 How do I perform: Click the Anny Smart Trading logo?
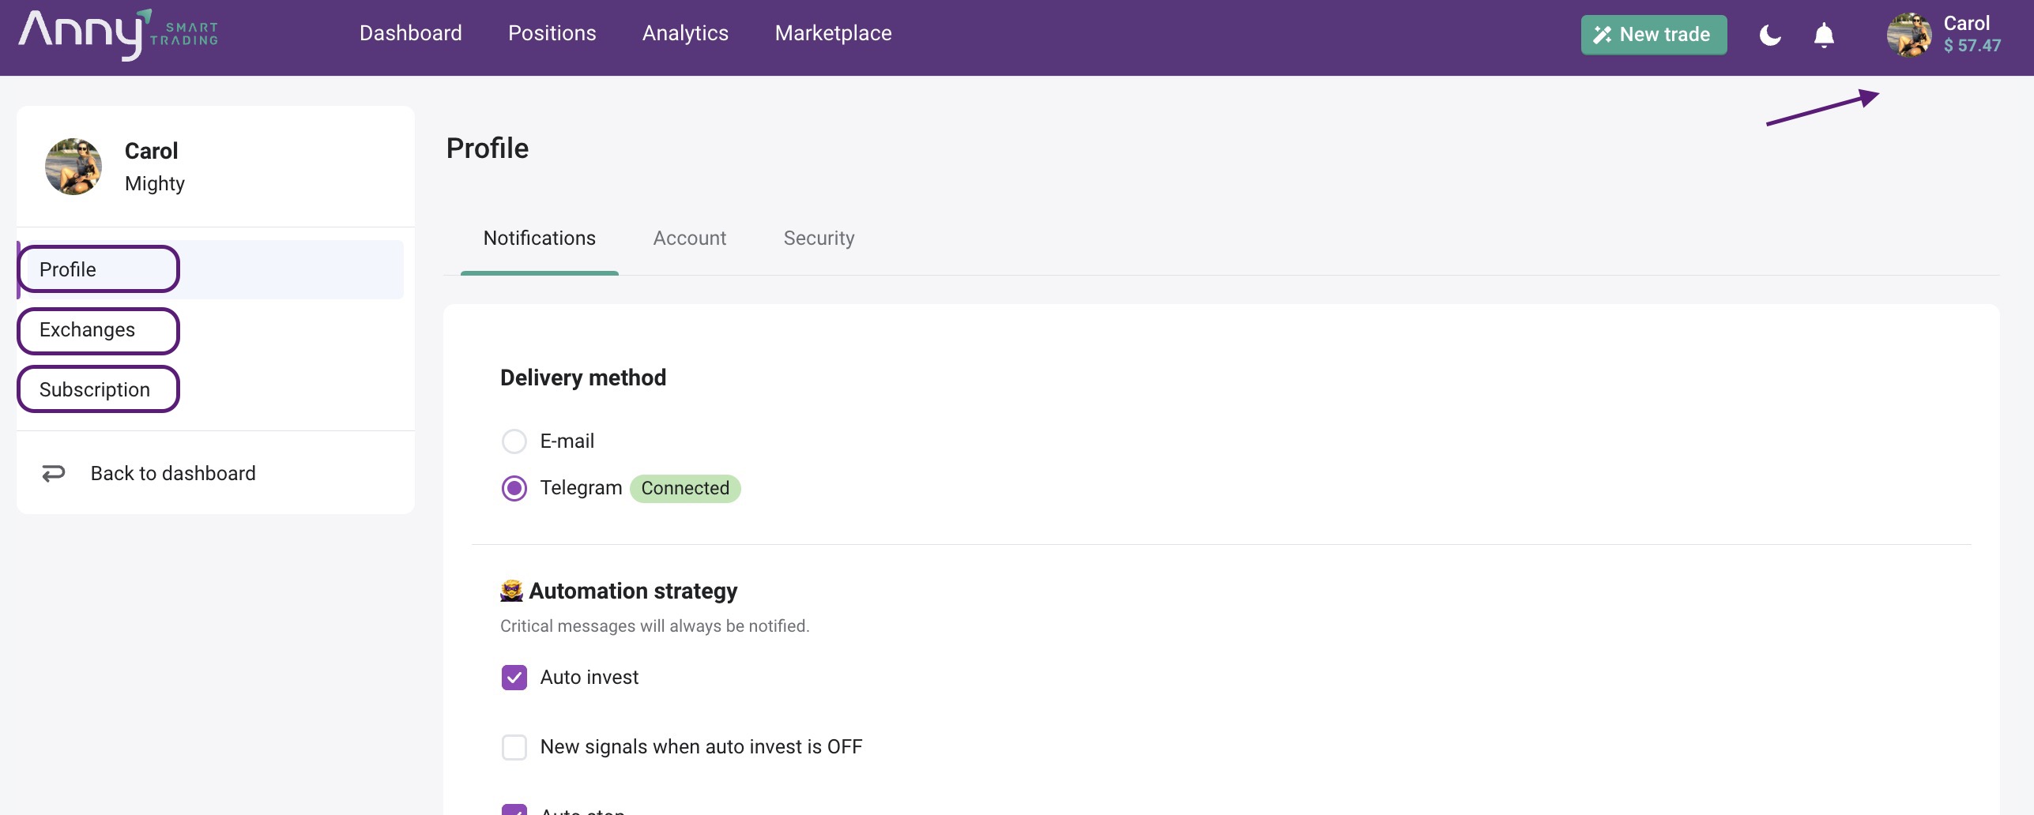[x=119, y=34]
